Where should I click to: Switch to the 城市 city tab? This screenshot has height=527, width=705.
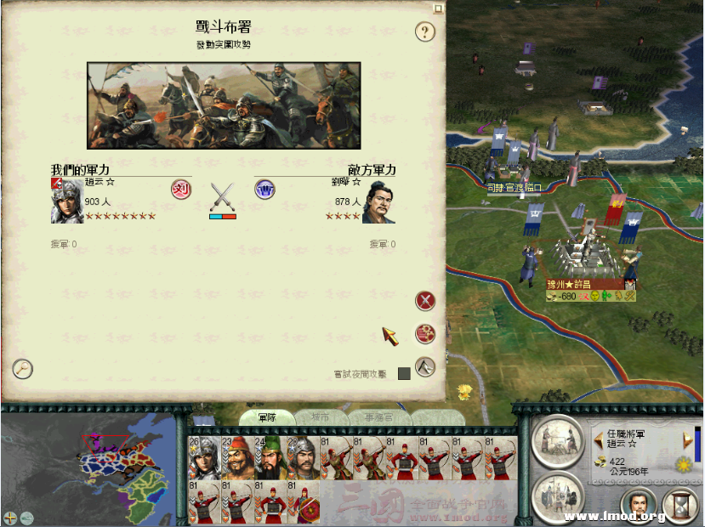[x=321, y=417]
